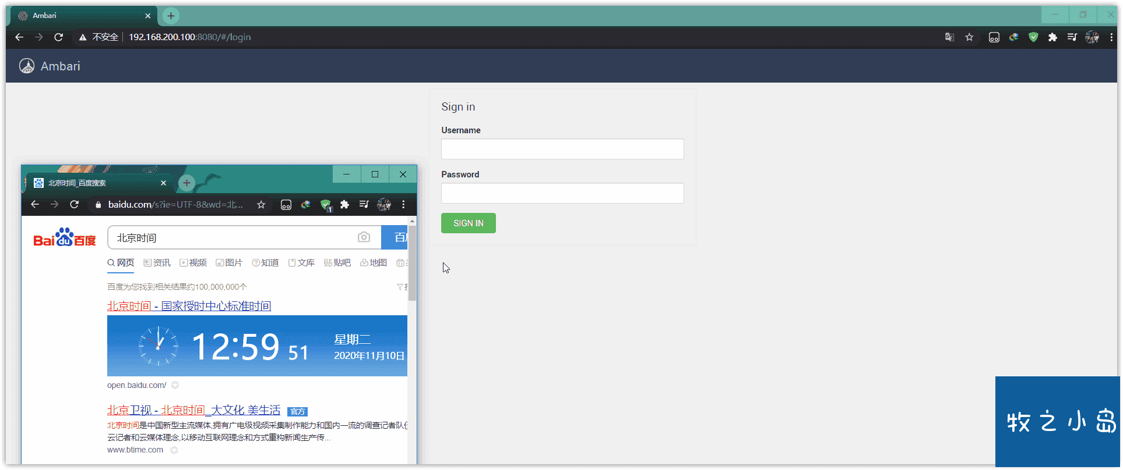Open extensions puzzle icon in Baidu window
The width and height of the screenshot is (1123, 470).
[344, 204]
